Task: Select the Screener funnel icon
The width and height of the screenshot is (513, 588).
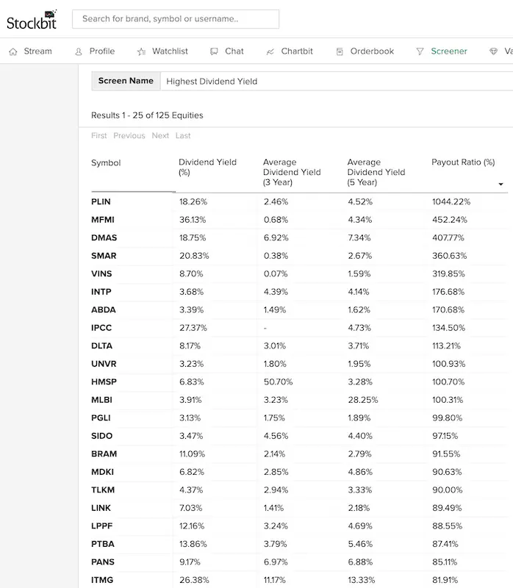Action: point(419,51)
